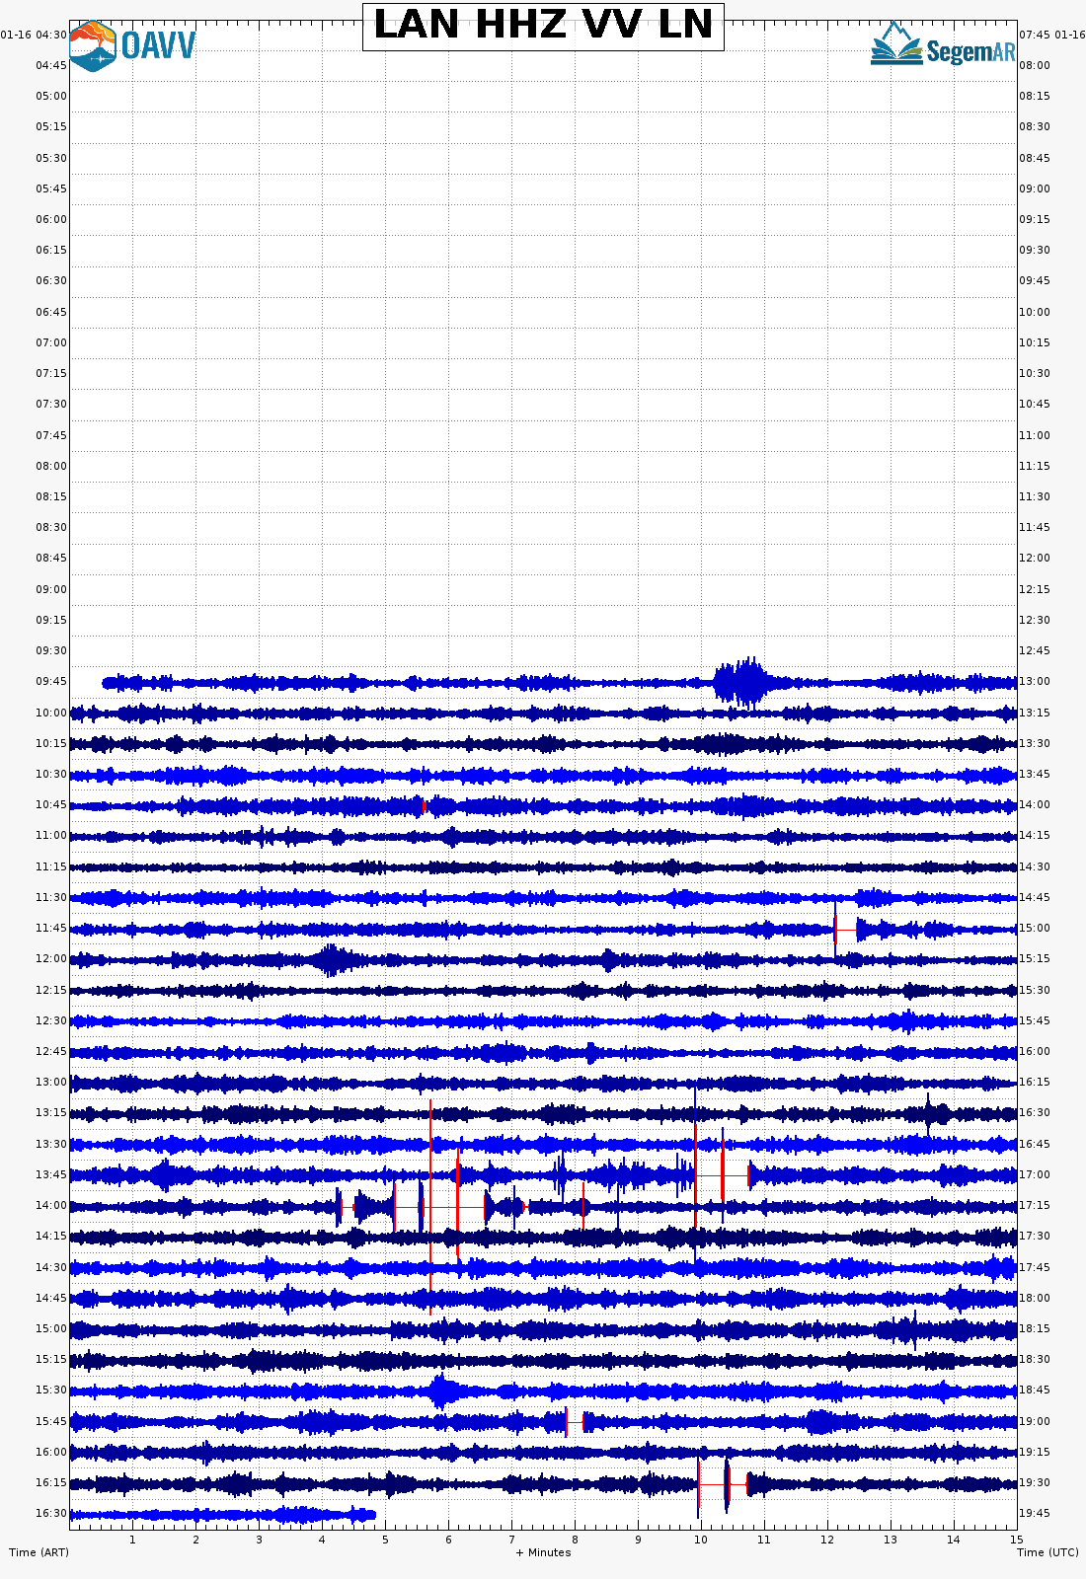The height and width of the screenshot is (1579, 1086).
Task: Click the 13:00 UTC label on right axis
Action: (1035, 682)
